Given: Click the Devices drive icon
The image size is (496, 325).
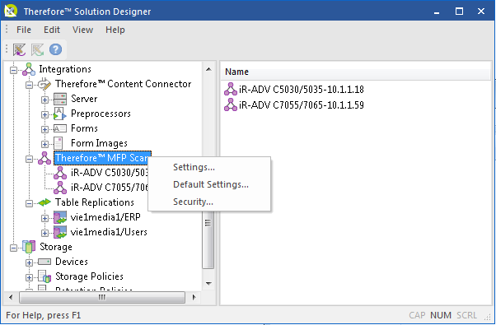Looking at the screenshot, I should click(x=44, y=262).
